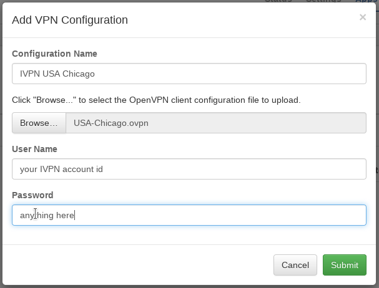Click the Configuration Name text field
The width and height of the screenshot is (379, 288).
(x=189, y=74)
